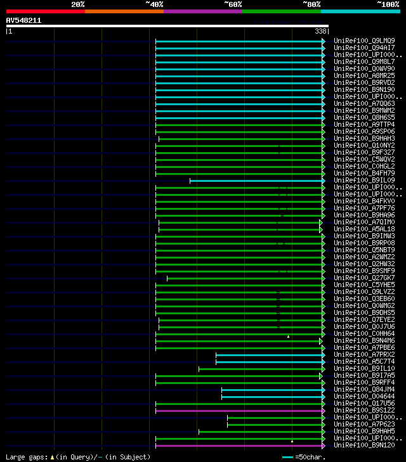This screenshot has height=462, width=406.
Task: Click the green alignment bar of UniRef100_Q27GK7
Action: 245,278
